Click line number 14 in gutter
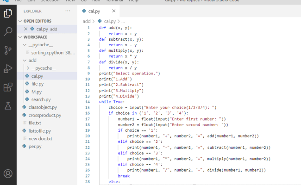Viewport: 301px width, 185px height. click(x=88, y=102)
